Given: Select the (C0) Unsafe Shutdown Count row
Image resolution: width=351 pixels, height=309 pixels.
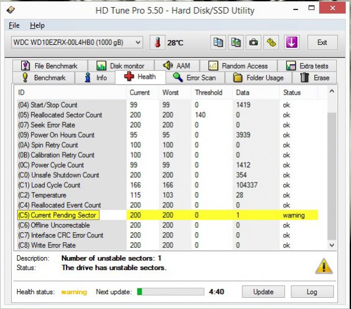Looking at the screenshot, I should [x=168, y=175].
